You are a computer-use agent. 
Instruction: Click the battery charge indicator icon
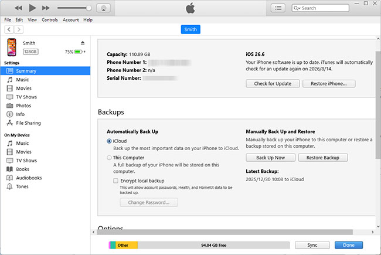79,52
